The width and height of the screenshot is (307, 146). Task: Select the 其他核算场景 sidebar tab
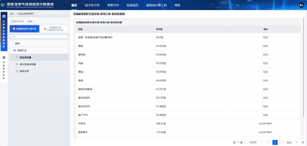pos(4,68)
